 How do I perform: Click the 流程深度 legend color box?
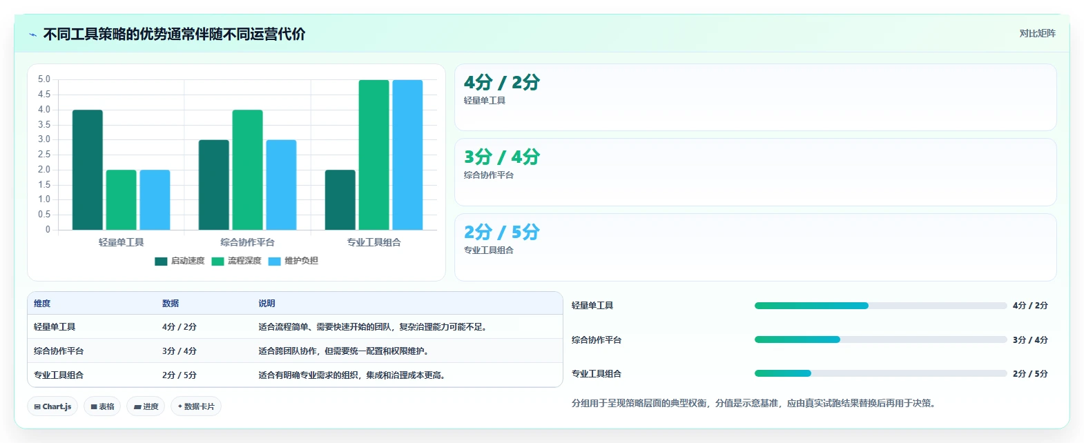click(217, 261)
